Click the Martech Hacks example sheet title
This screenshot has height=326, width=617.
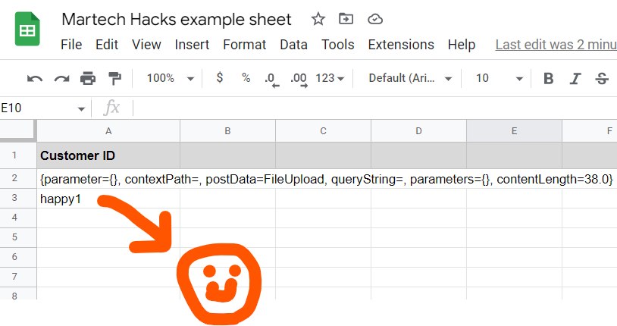pos(177,19)
